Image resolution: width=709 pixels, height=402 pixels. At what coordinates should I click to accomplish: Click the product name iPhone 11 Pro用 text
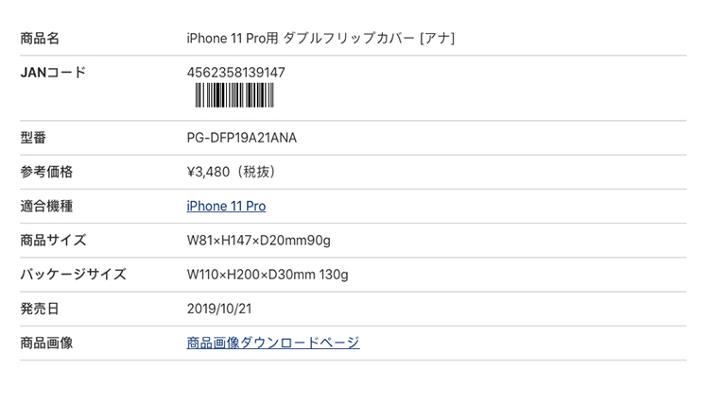[233, 39]
